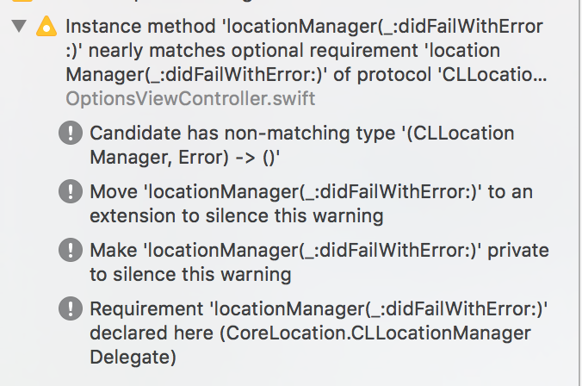
Task: Click exclamation icon beside 'Requirement locationManager' note
Action: point(71,308)
